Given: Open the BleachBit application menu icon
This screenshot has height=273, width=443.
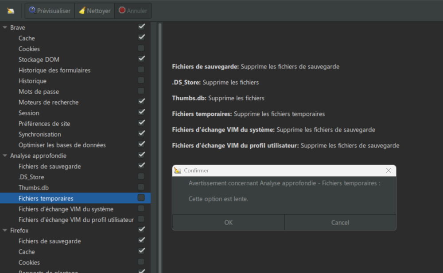Looking at the screenshot, I should point(11,11).
